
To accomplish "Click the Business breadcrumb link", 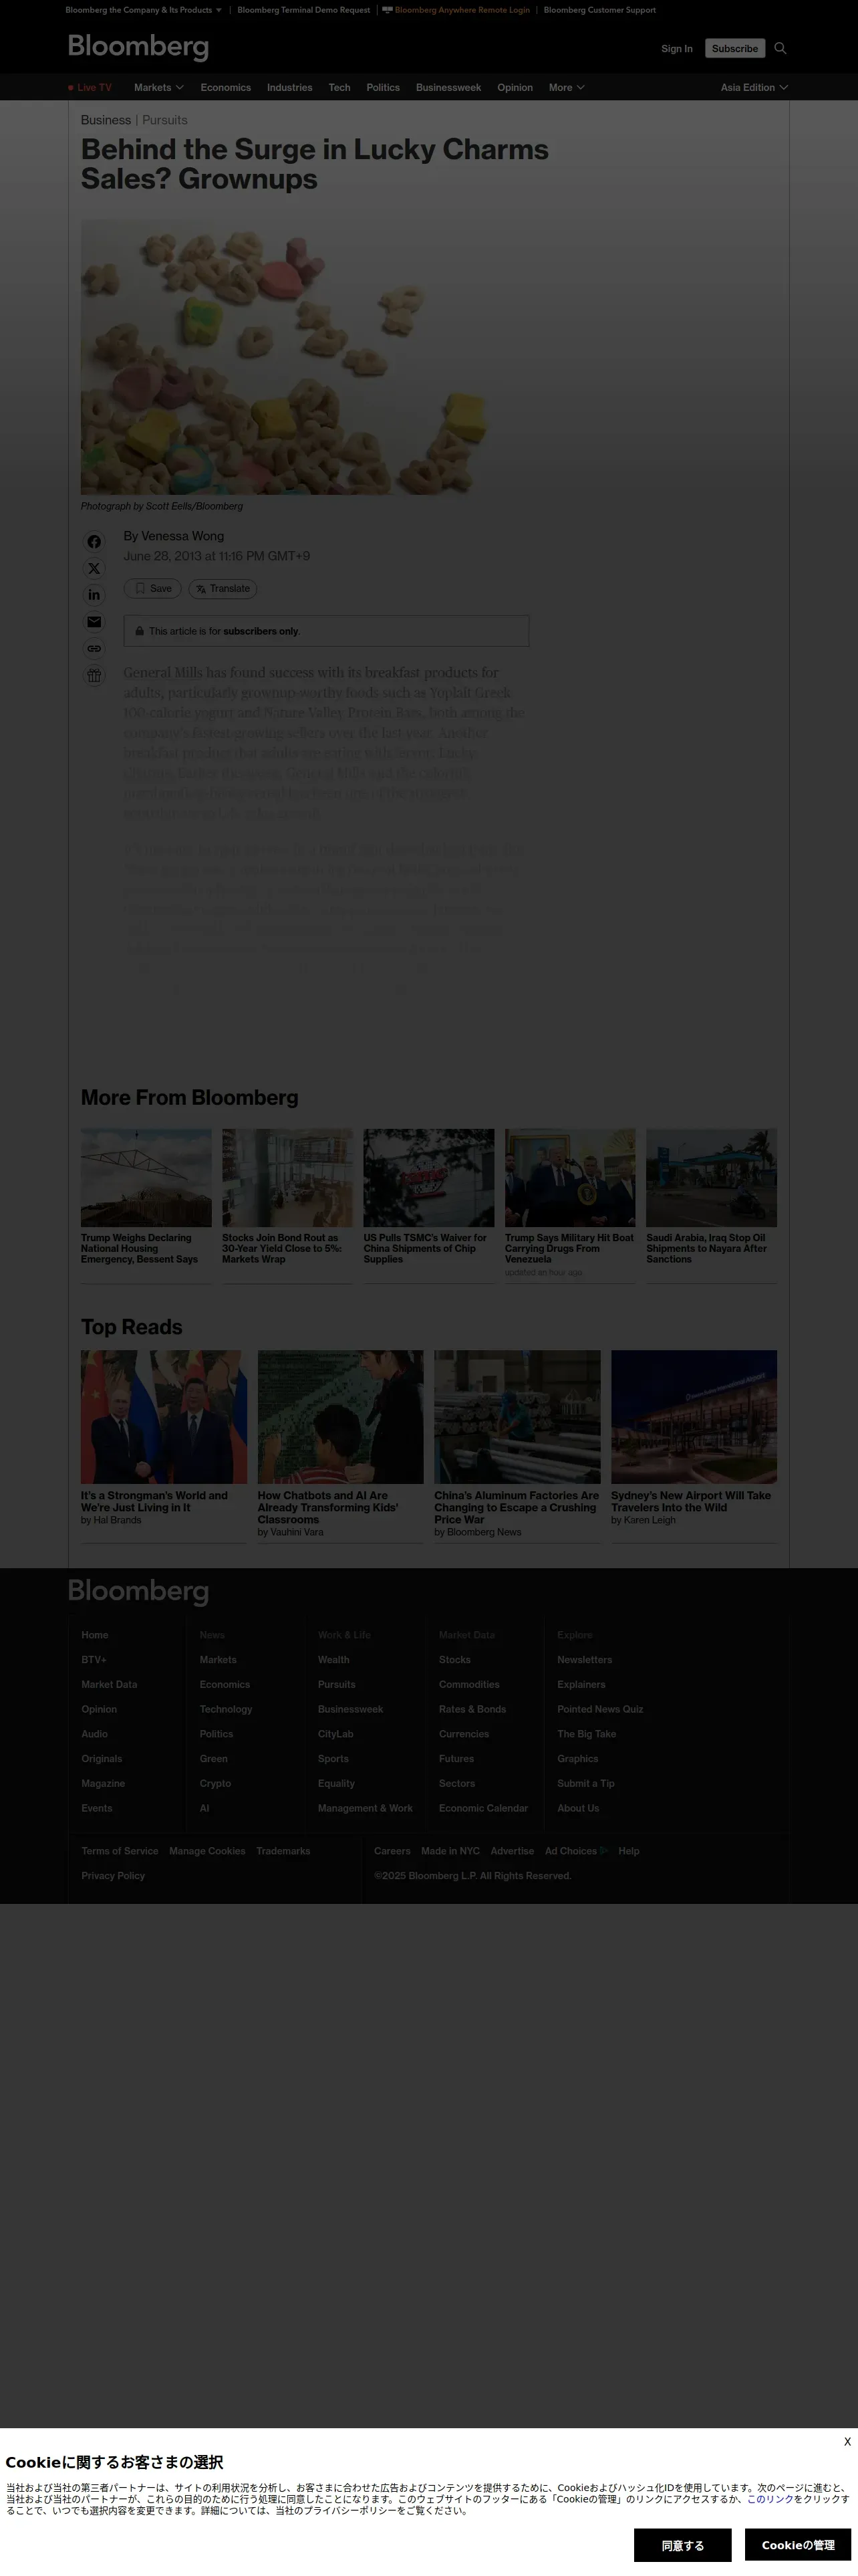I will [106, 120].
